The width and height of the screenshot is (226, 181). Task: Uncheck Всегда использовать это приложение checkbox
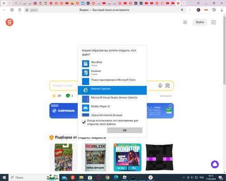click(84, 122)
